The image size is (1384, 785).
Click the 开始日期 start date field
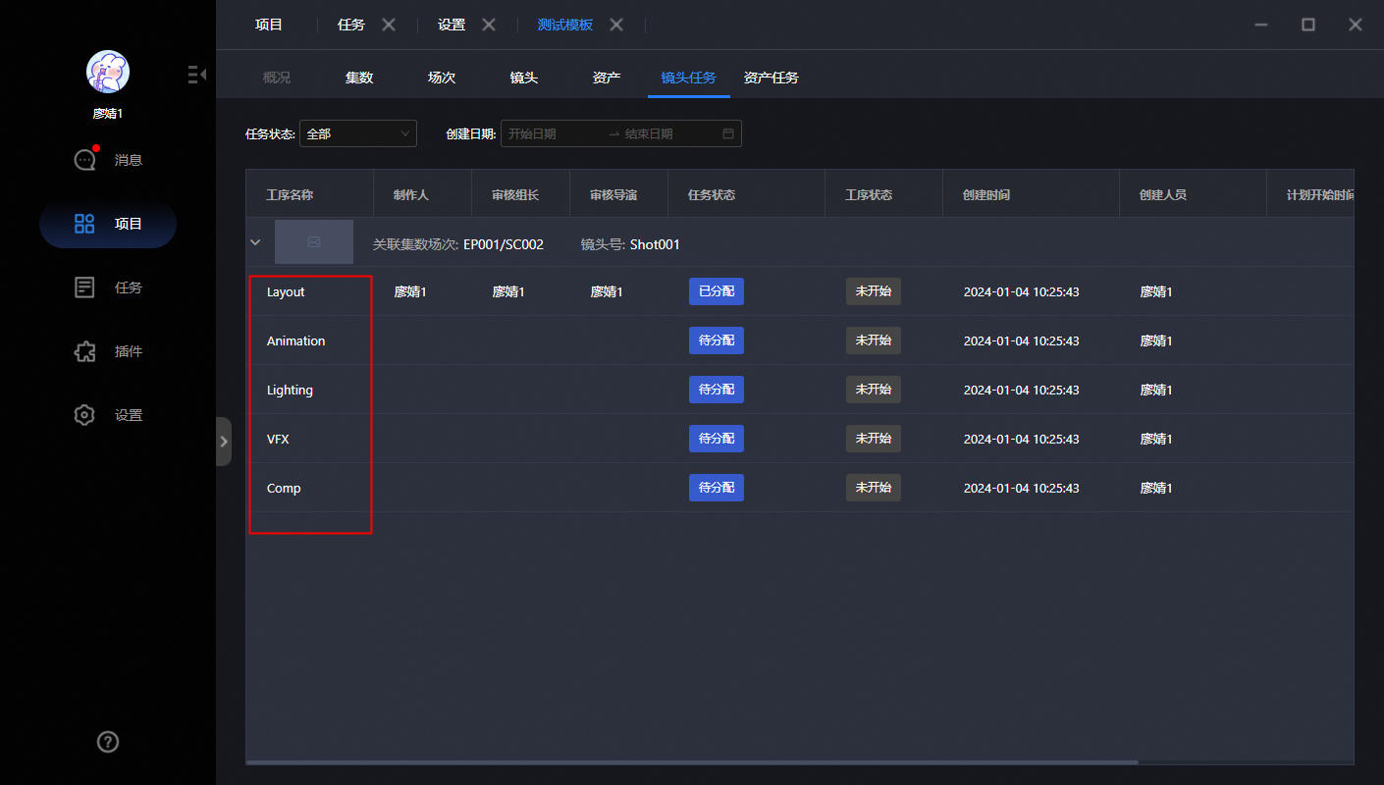tap(553, 133)
